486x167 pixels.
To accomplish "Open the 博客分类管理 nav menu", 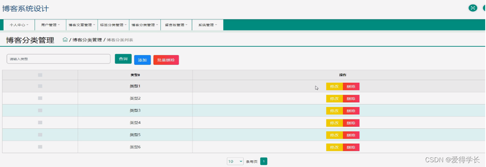I will tap(145, 25).
